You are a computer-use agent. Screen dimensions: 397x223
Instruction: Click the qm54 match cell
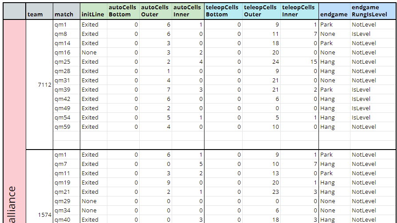67,118
